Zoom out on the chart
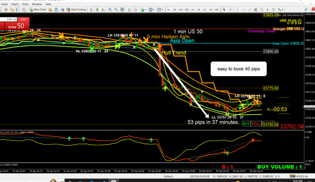Image resolution: width=315 pixels, height=182 pixels. click(116, 10)
